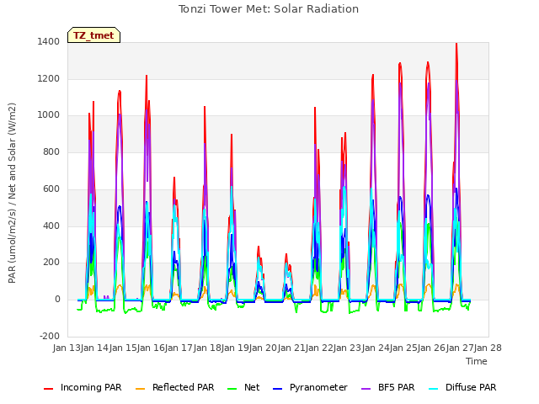Click the Jan 16 x-axis date label
This screenshot has width=539, height=404.
coord(151,348)
